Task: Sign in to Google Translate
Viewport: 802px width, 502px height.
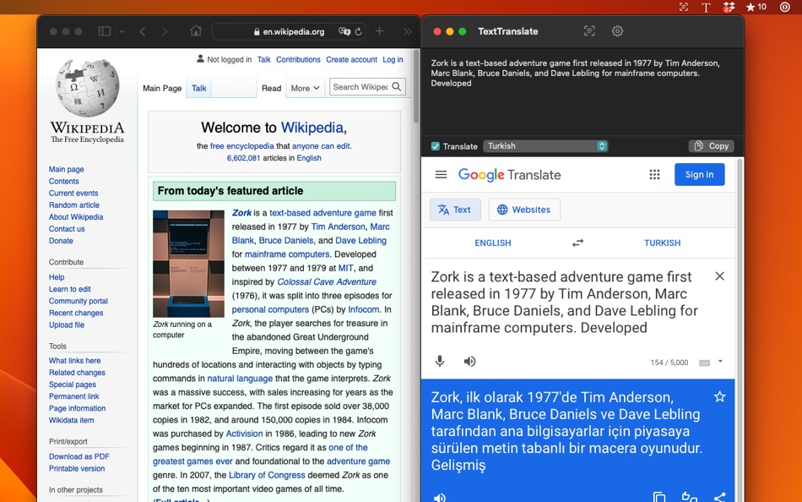Action: (x=699, y=175)
